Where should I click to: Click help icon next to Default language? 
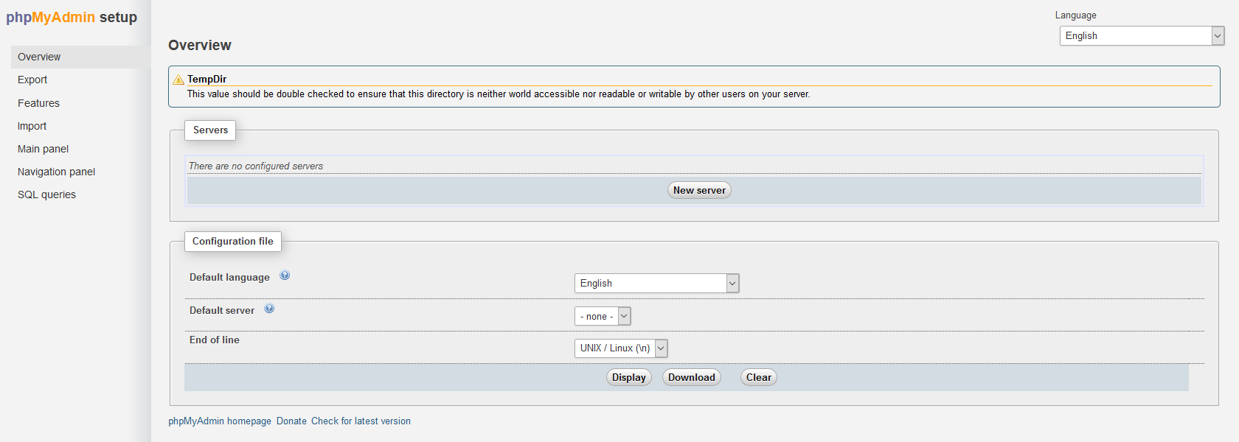pos(285,276)
